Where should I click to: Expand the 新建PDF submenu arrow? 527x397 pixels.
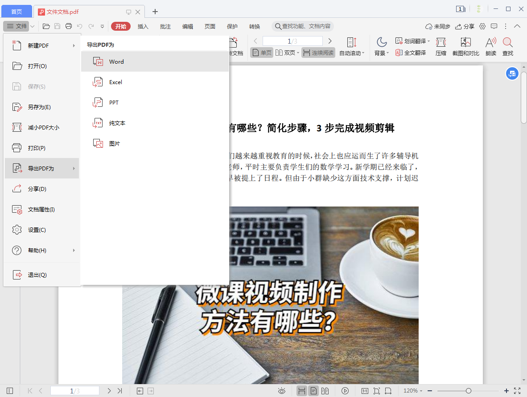pyautogui.click(x=74, y=46)
